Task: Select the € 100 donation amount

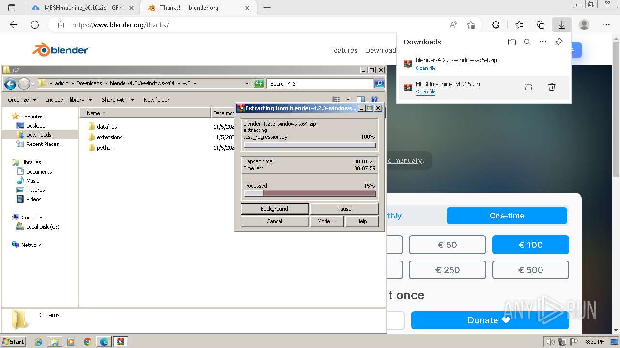Action: pyautogui.click(x=530, y=245)
